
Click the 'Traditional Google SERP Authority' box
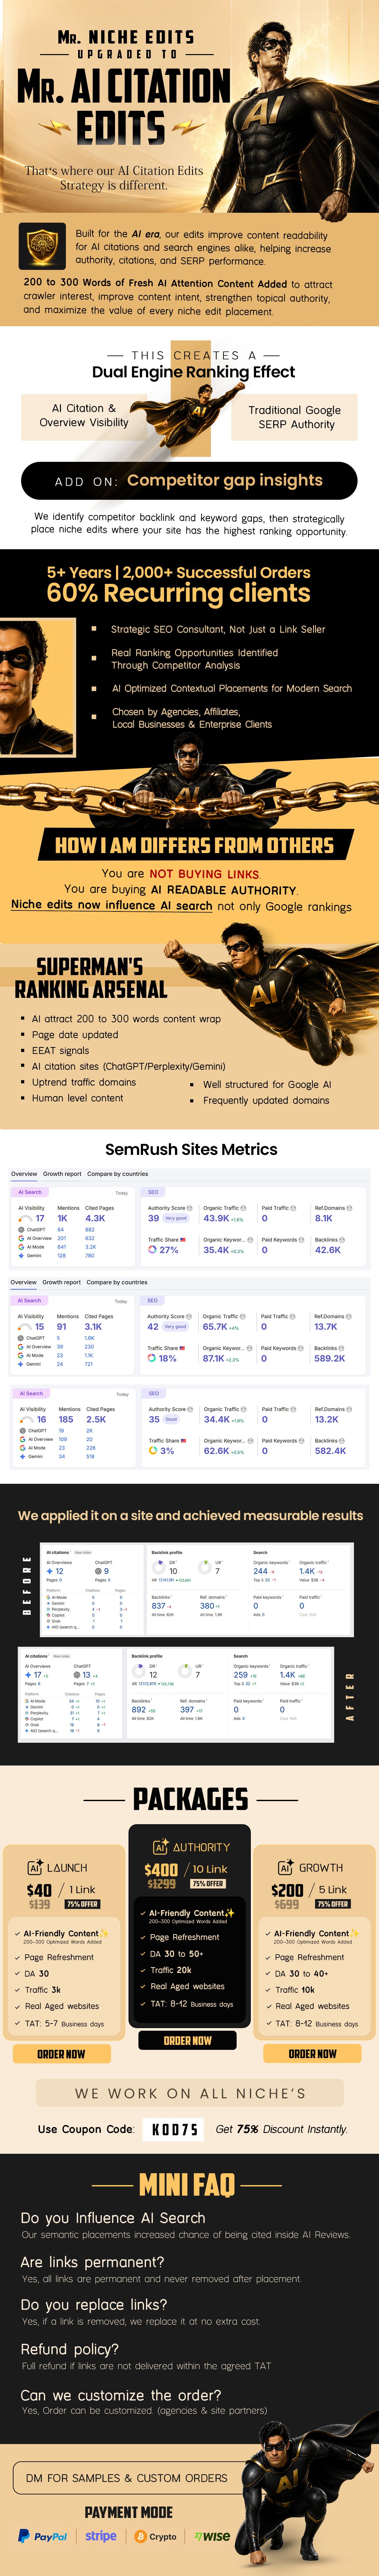pyautogui.click(x=294, y=417)
